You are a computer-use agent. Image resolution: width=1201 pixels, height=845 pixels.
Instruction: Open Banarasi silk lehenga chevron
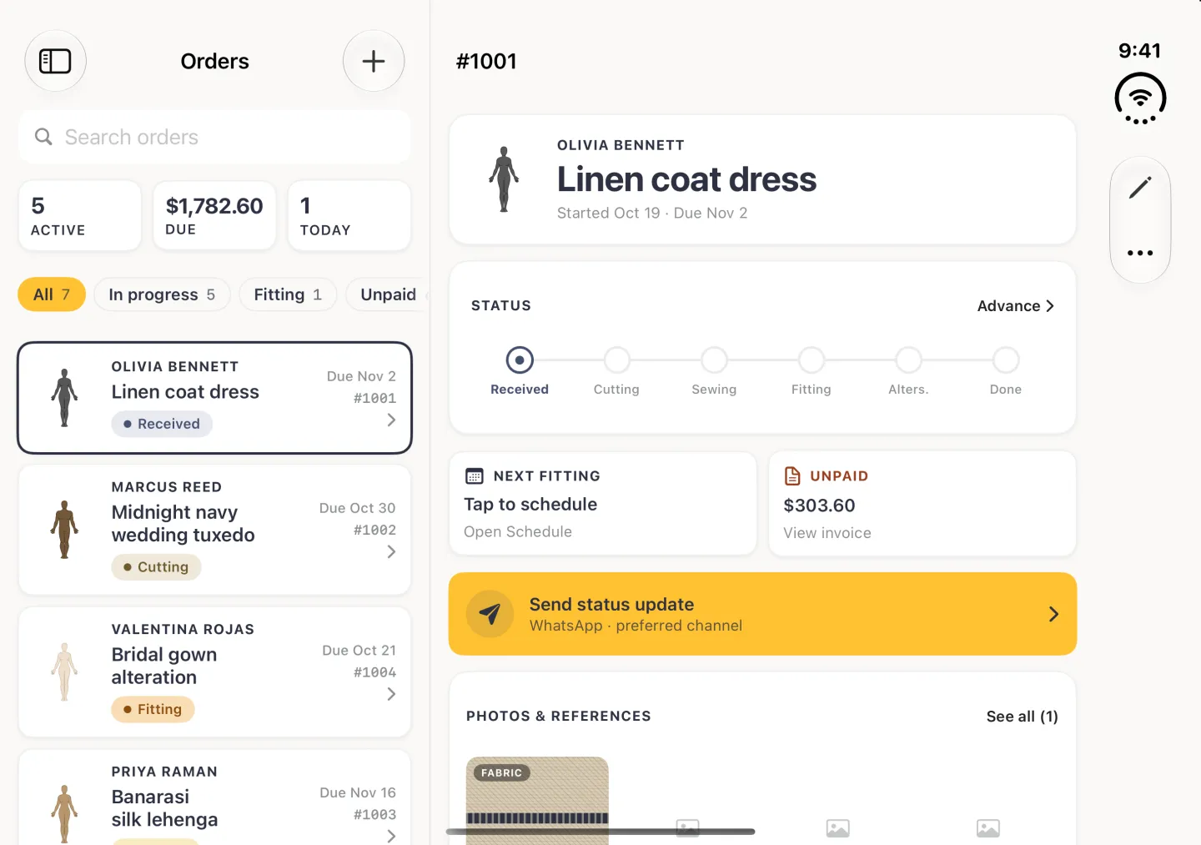[391, 836]
